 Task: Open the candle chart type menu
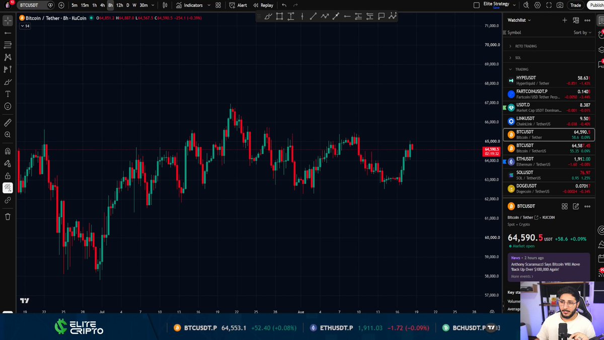tap(165, 5)
